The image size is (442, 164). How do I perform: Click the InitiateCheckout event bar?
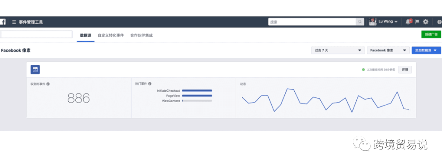point(197,91)
